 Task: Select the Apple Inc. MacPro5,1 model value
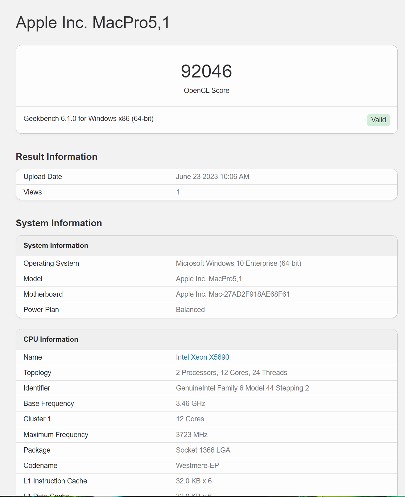[209, 279]
